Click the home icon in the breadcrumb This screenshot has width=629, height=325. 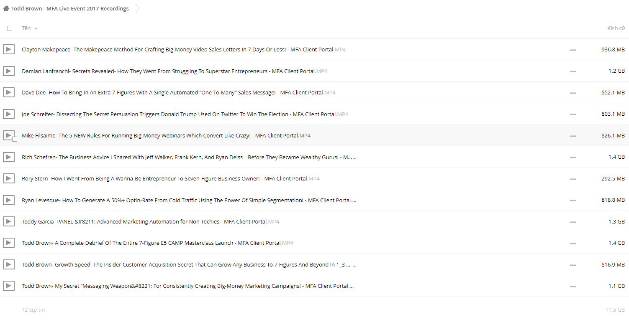tap(6, 8)
